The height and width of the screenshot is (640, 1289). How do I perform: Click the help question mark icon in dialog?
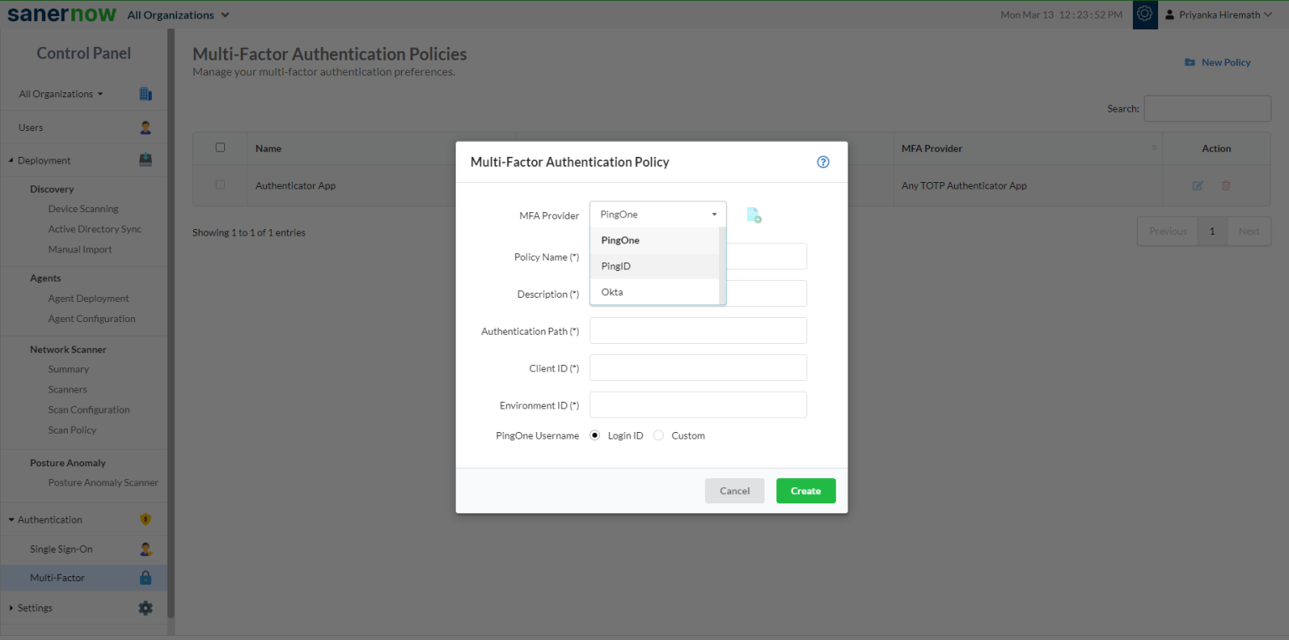pos(822,162)
